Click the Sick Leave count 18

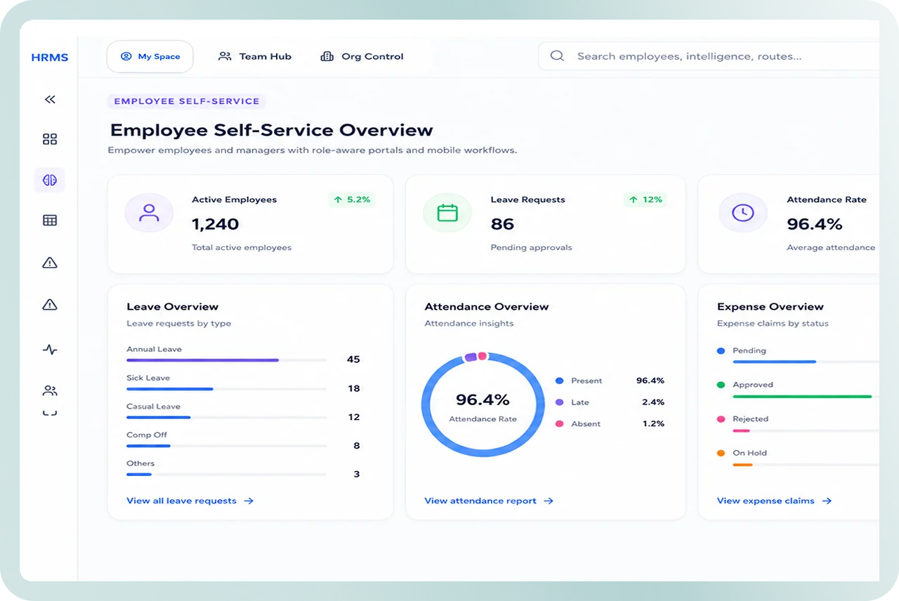[x=354, y=388]
